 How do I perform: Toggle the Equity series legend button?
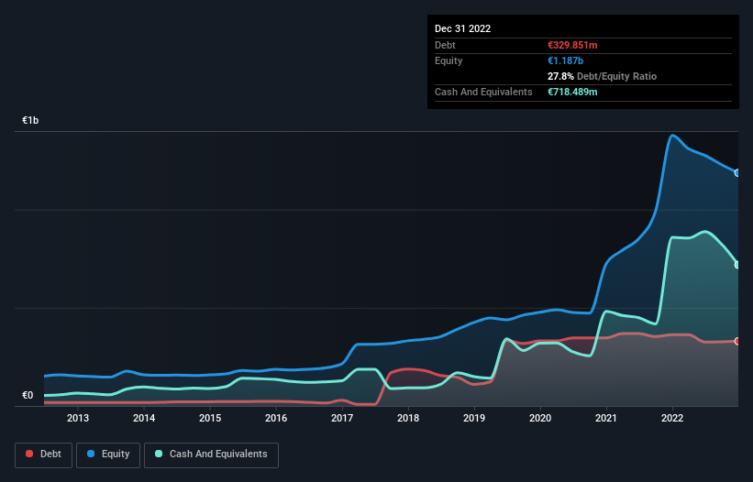[108, 455]
